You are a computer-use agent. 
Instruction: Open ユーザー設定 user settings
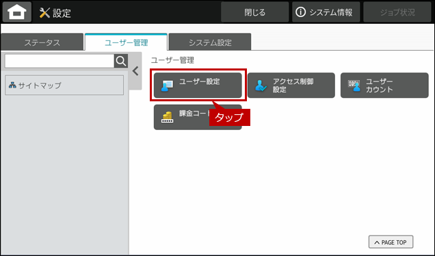[198, 86]
